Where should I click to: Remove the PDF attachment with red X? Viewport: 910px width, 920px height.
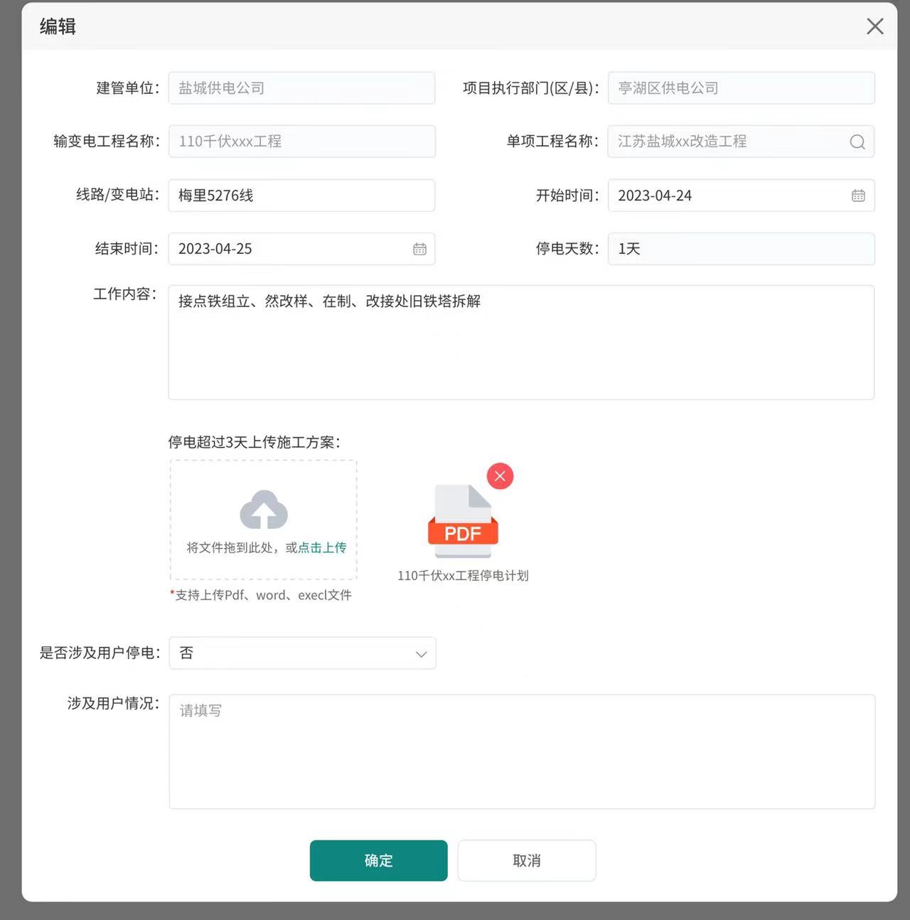point(500,476)
